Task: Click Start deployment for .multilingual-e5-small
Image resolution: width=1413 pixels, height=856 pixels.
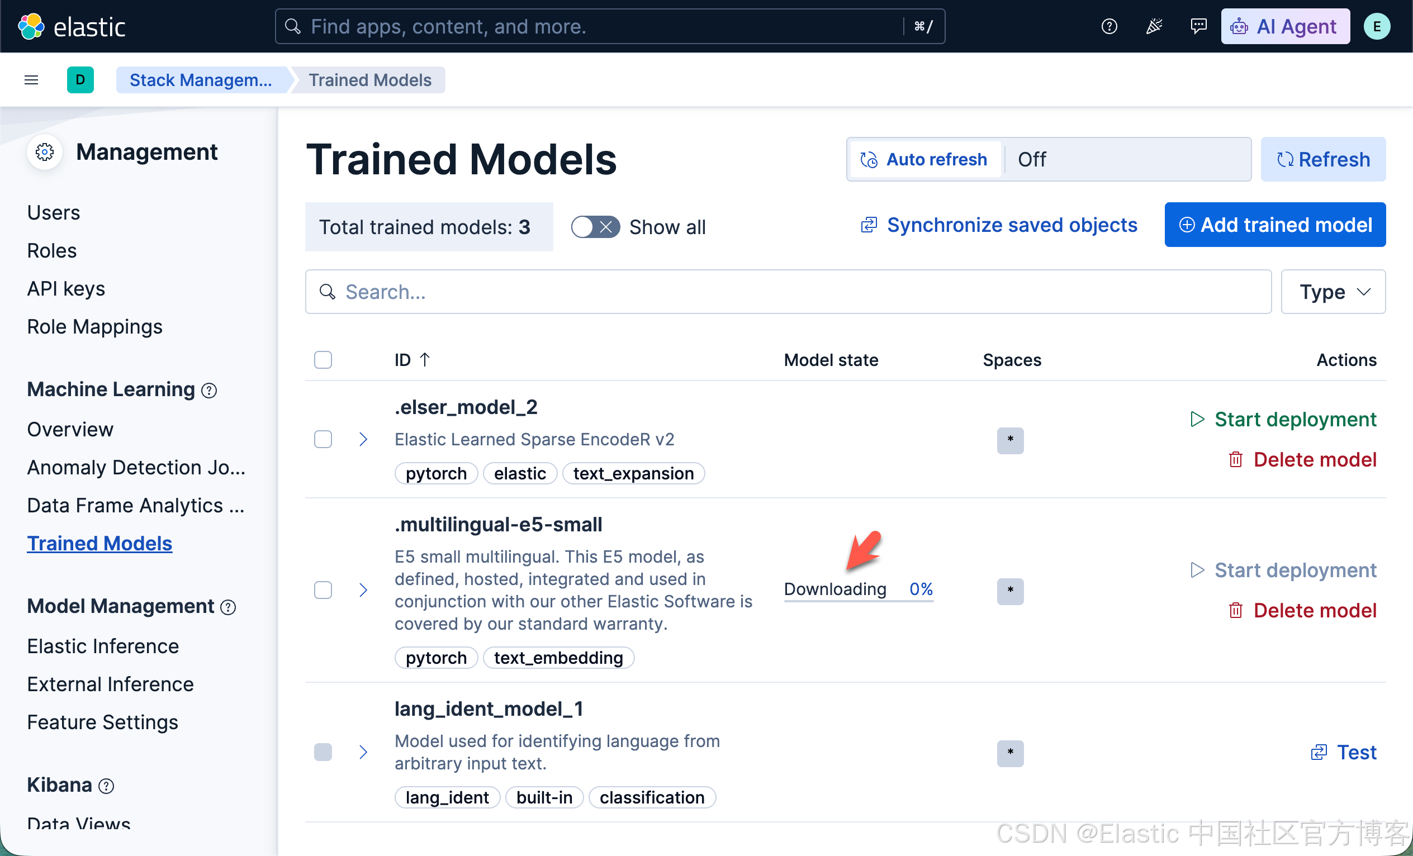Action: tap(1283, 570)
